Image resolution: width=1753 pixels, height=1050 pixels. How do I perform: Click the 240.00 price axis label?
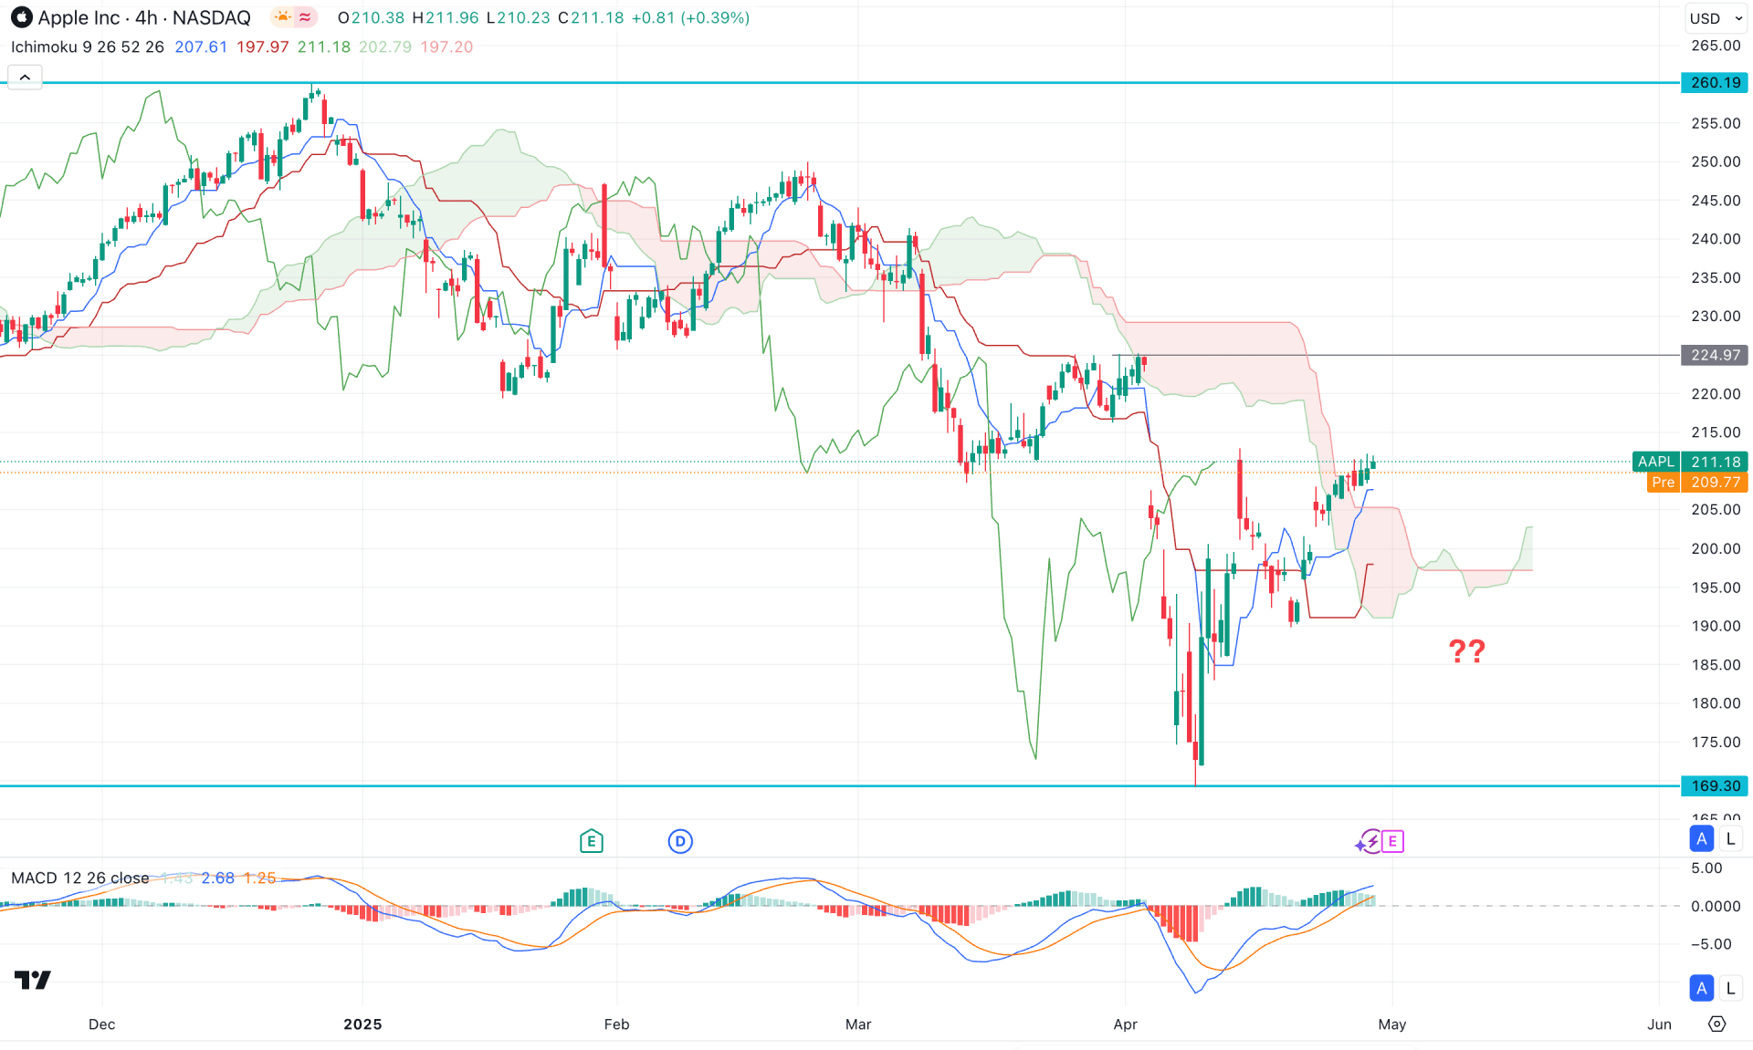1716,239
